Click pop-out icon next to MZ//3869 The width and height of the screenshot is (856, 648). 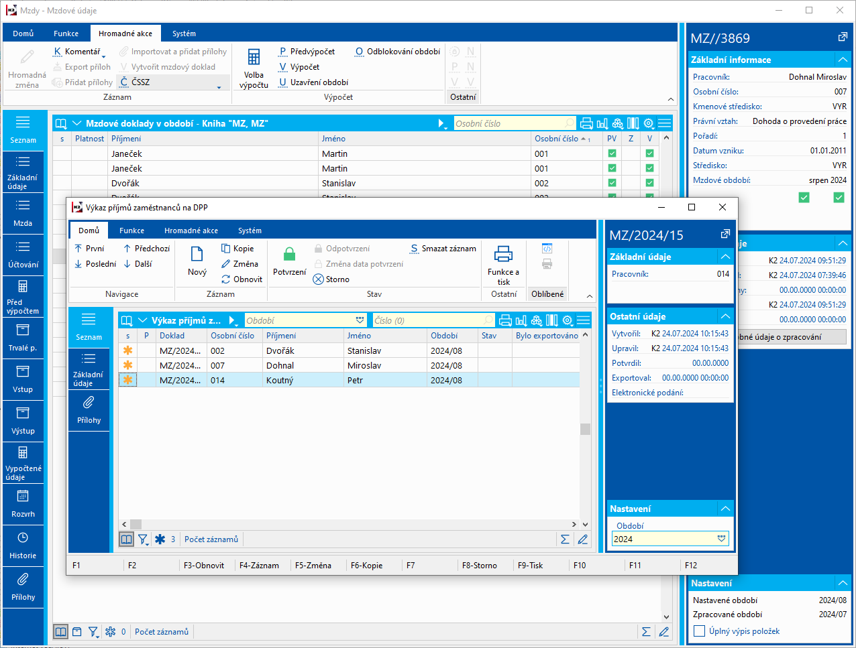pyautogui.click(x=843, y=37)
